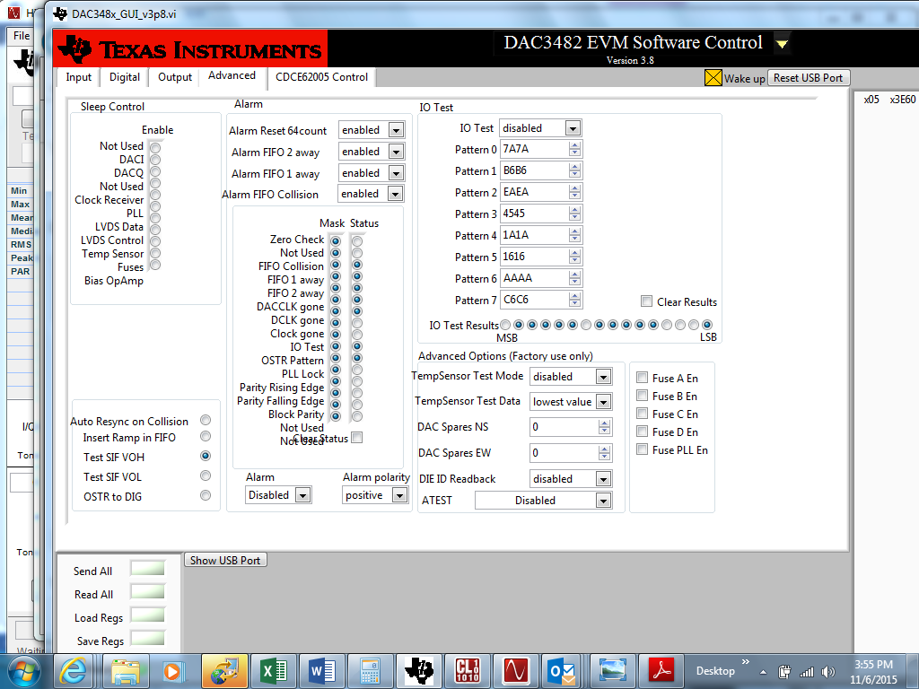This screenshot has width=919, height=689.
Task: Click Show USB Port button
Action: point(225,560)
